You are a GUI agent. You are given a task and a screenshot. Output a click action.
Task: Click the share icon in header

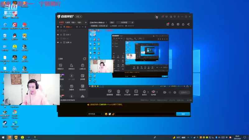[x=188, y=24]
